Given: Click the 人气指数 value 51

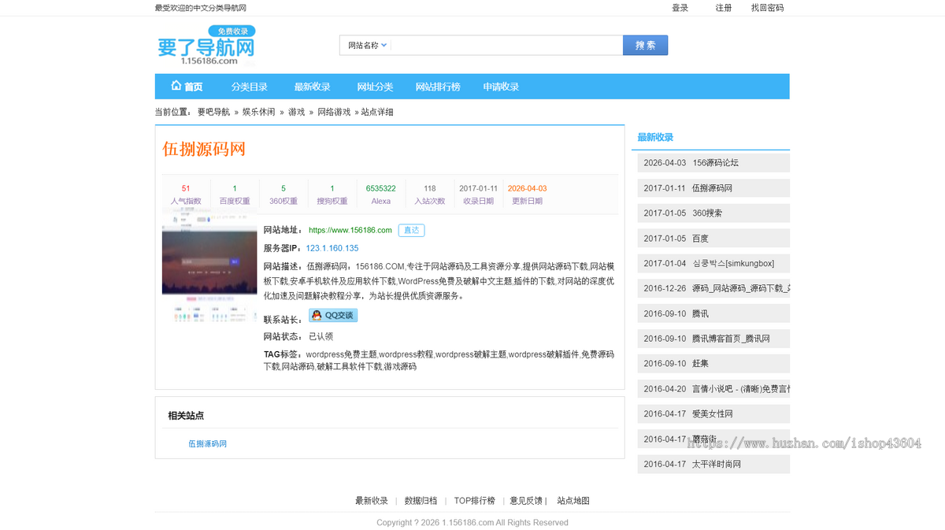Looking at the screenshot, I should click(186, 188).
